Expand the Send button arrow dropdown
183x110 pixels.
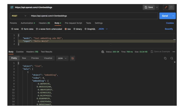tap(173, 16)
